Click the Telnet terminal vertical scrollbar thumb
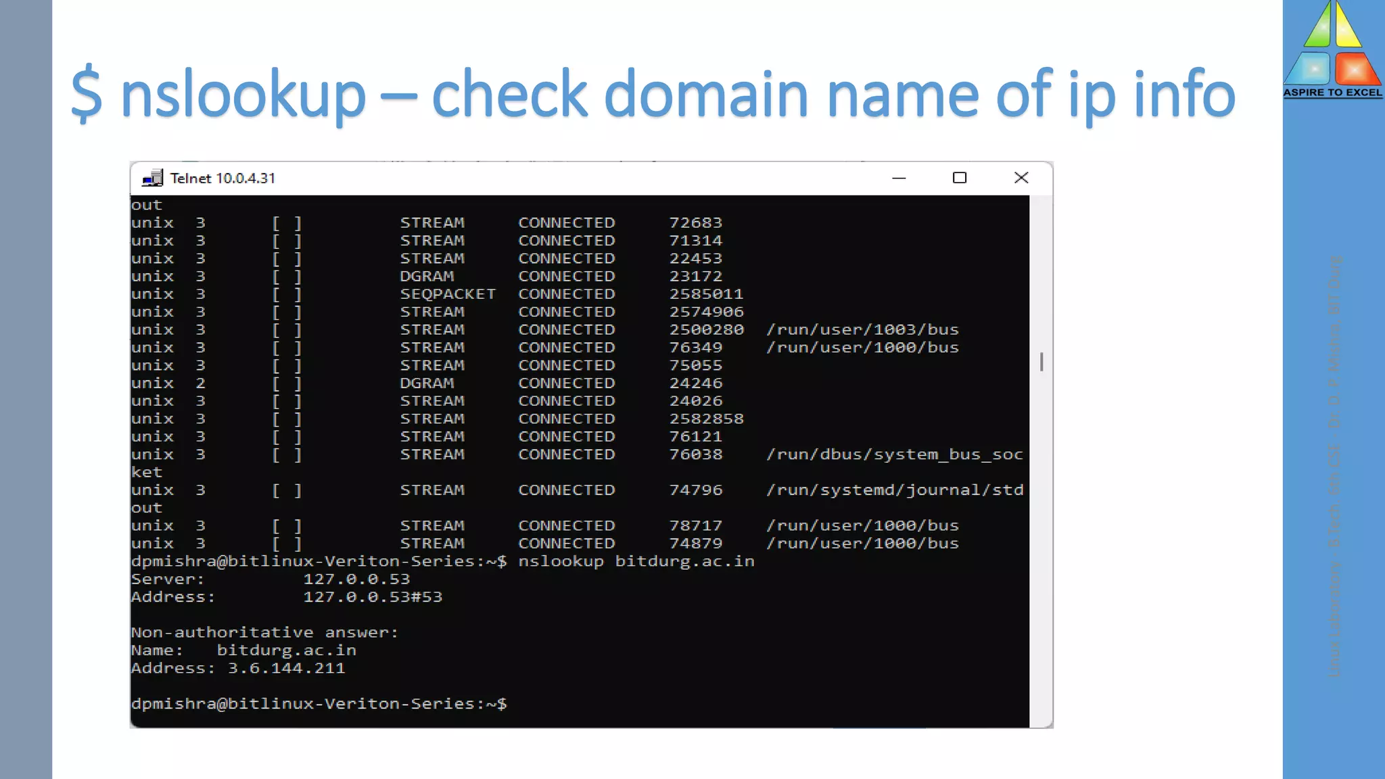 click(1041, 362)
